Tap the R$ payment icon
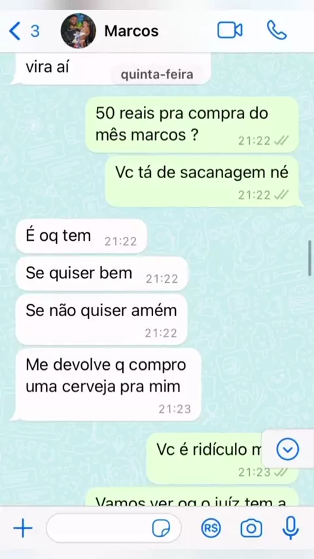 211,528
